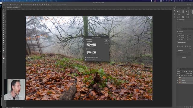Switch to the Adjustments tab
193x108 pixels.
tap(189, 29)
